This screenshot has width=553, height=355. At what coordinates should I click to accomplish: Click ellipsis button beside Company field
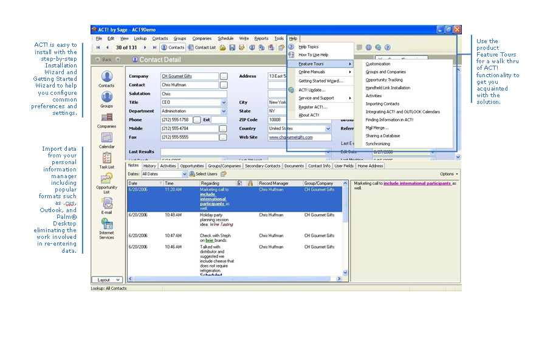(x=224, y=76)
